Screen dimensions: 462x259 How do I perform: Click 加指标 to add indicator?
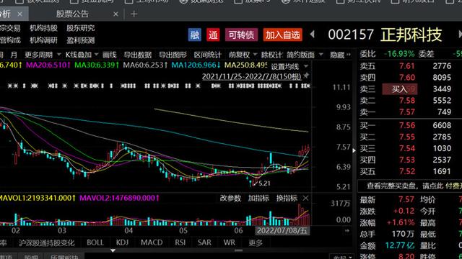point(258,199)
